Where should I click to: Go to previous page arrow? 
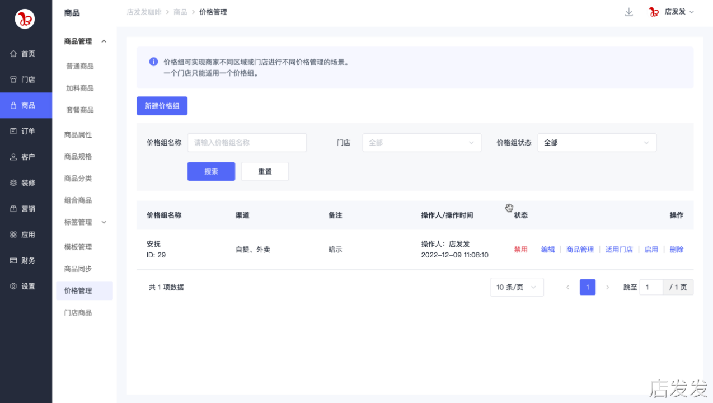[567, 287]
